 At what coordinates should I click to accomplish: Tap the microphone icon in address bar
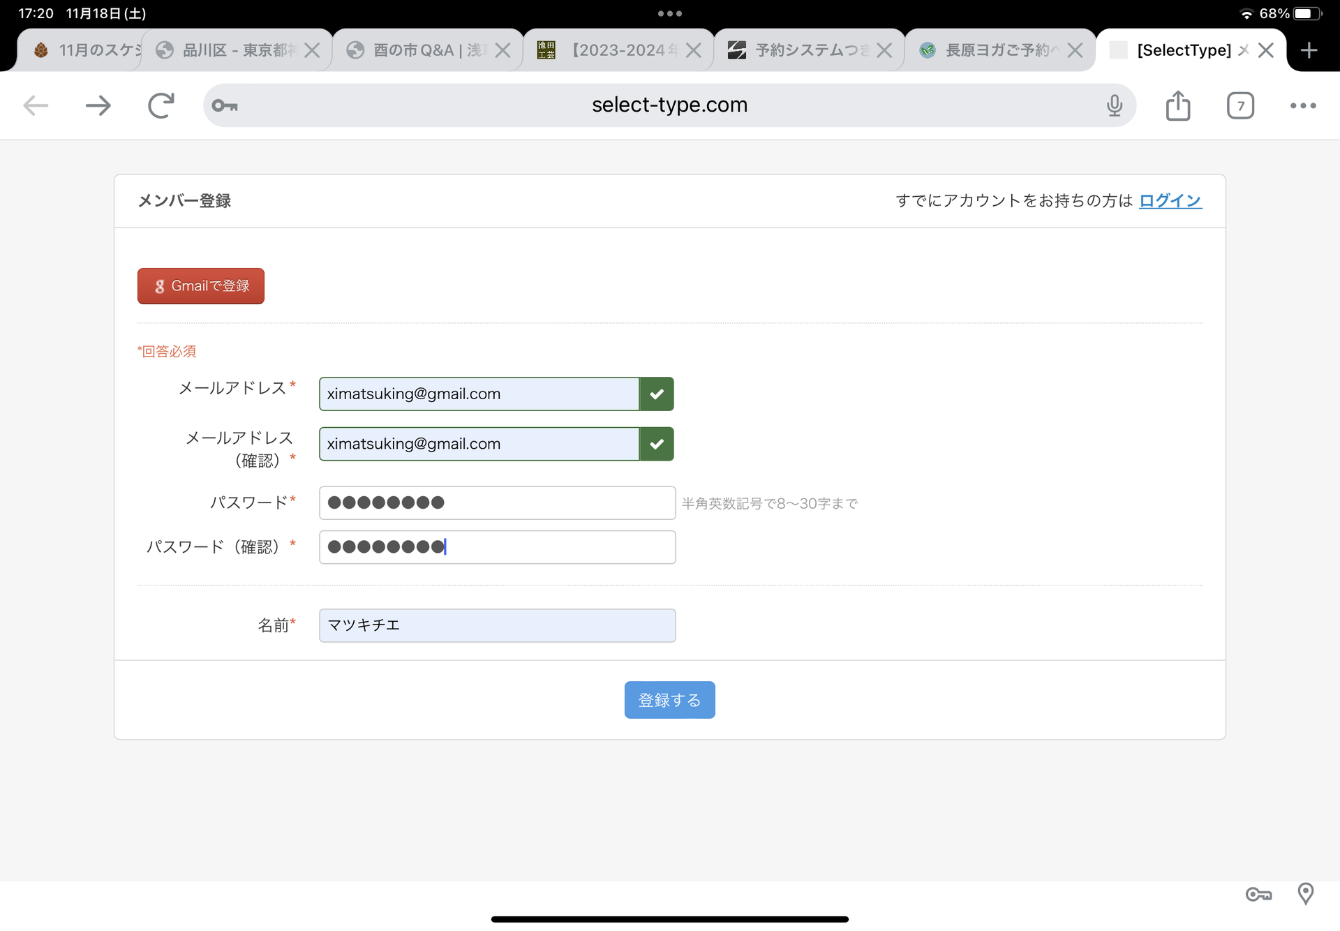pos(1114,105)
